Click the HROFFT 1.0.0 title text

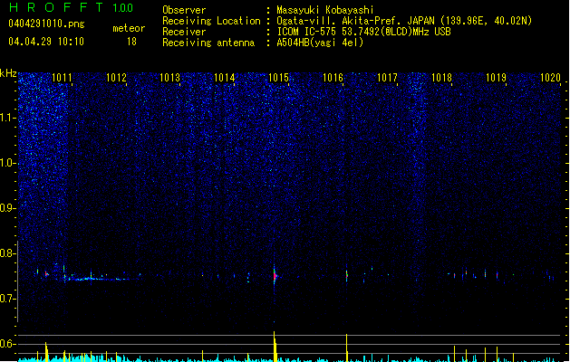pos(72,7)
